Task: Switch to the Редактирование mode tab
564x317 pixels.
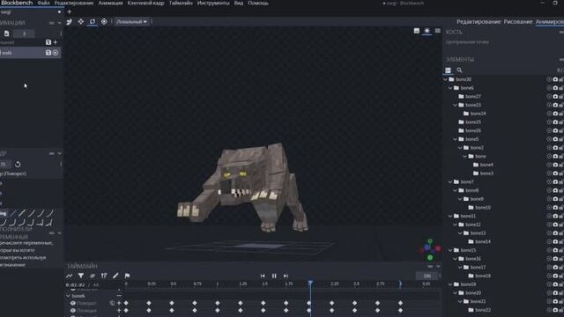Action: pos(479,21)
